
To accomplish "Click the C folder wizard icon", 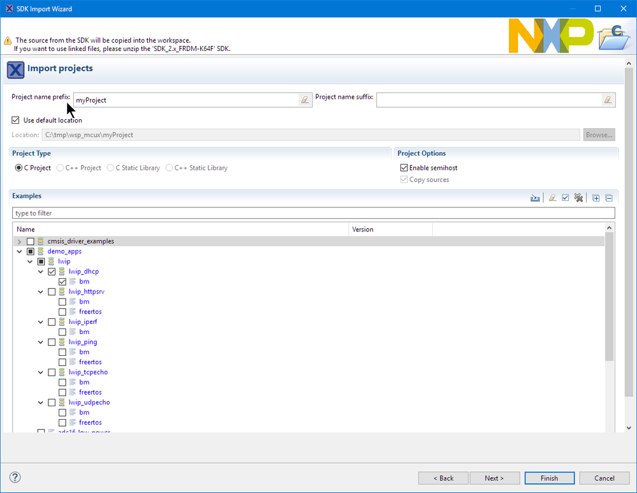I will pyautogui.click(x=614, y=38).
